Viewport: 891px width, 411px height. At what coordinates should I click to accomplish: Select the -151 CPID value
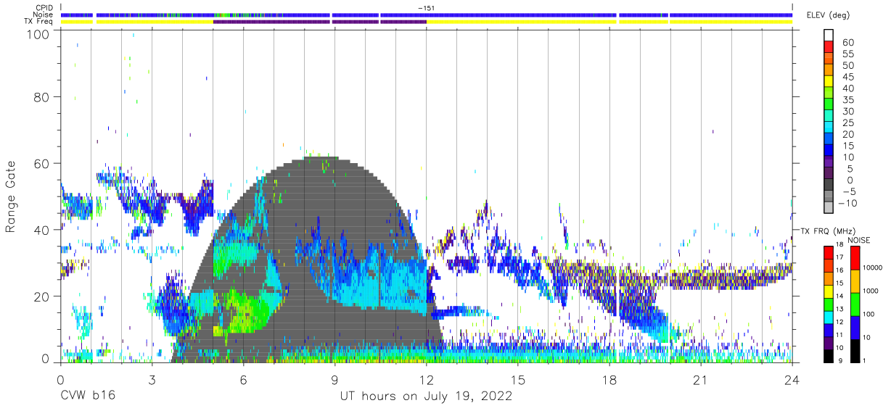pyautogui.click(x=427, y=8)
